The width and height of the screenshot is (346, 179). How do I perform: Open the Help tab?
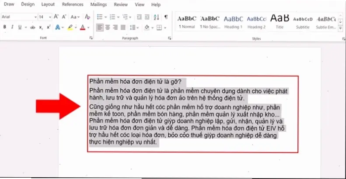pos(156,5)
